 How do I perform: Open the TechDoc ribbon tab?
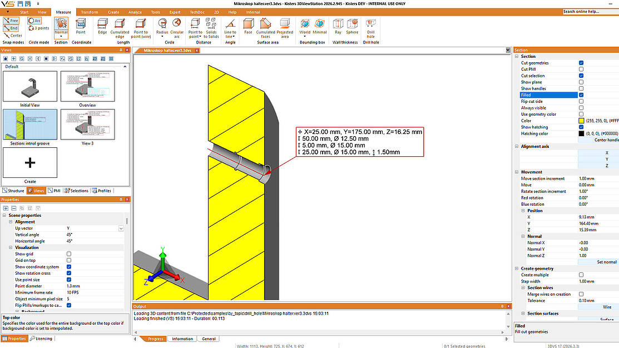[197, 12]
